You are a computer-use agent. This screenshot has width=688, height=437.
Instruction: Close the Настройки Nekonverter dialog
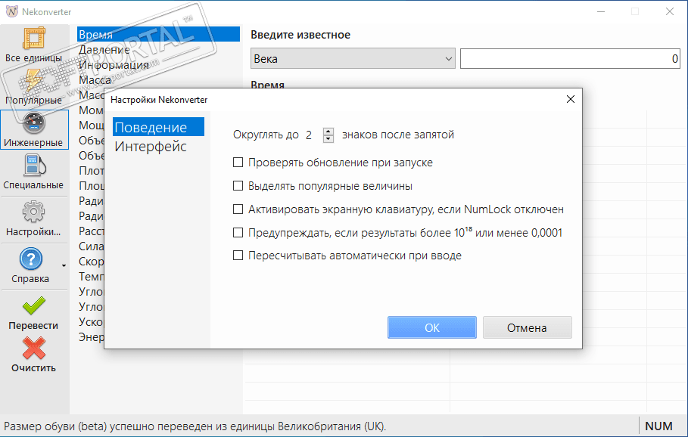click(x=570, y=99)
